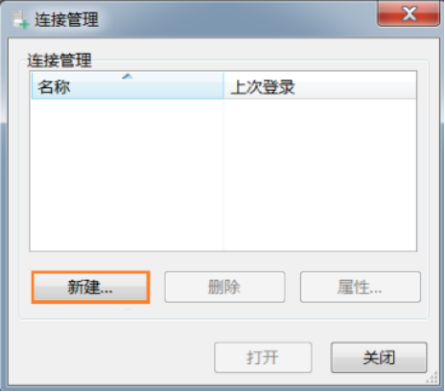Image resolution: width=445 pixels, height=392 pixels.
Task: Close the 连接管理 dialog with X
Action: [x=409, y=13]
